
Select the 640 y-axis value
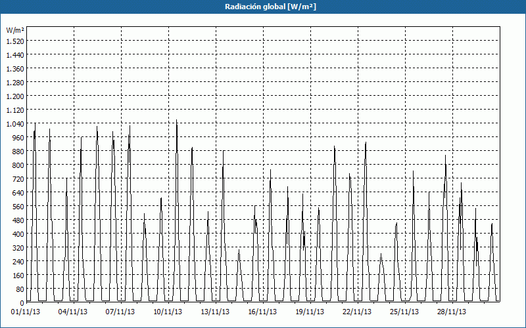click(18, 193)
